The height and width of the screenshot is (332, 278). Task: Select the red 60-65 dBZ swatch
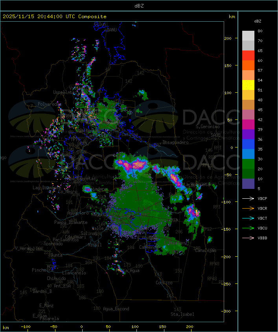248,56
